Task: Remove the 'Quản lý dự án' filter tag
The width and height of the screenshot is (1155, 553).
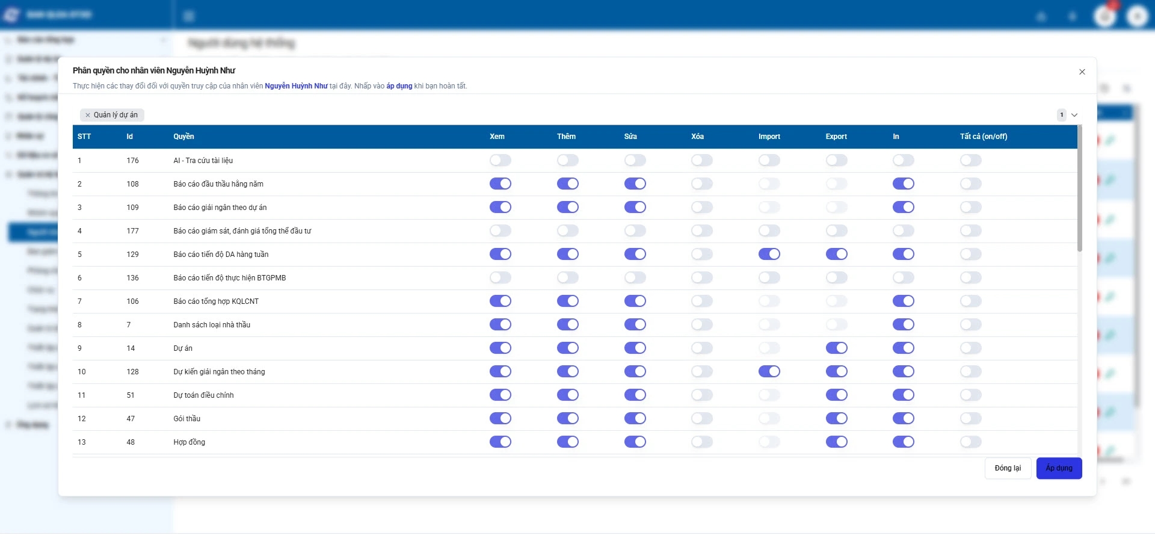Action: point(88,115)
